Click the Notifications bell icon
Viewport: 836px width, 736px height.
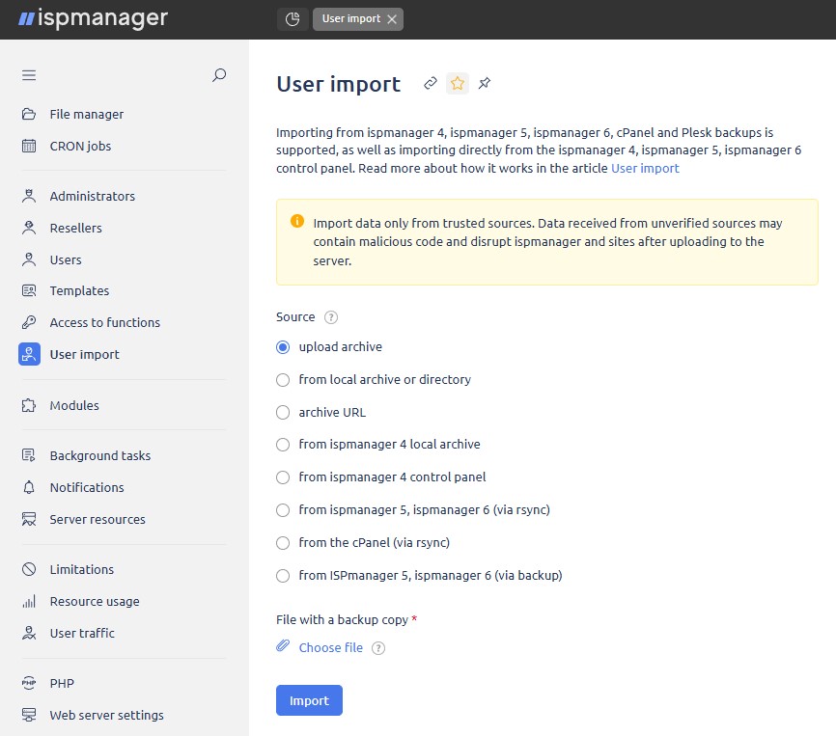(29, 487)
